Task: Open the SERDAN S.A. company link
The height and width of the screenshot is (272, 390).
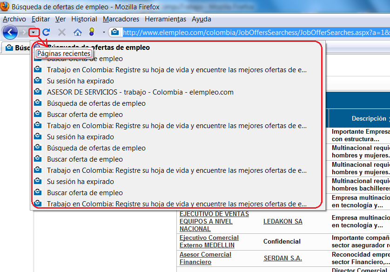Action: click(283, 258)
